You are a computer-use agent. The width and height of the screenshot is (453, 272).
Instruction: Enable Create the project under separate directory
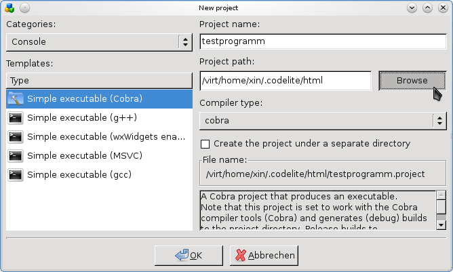[205, 144]
